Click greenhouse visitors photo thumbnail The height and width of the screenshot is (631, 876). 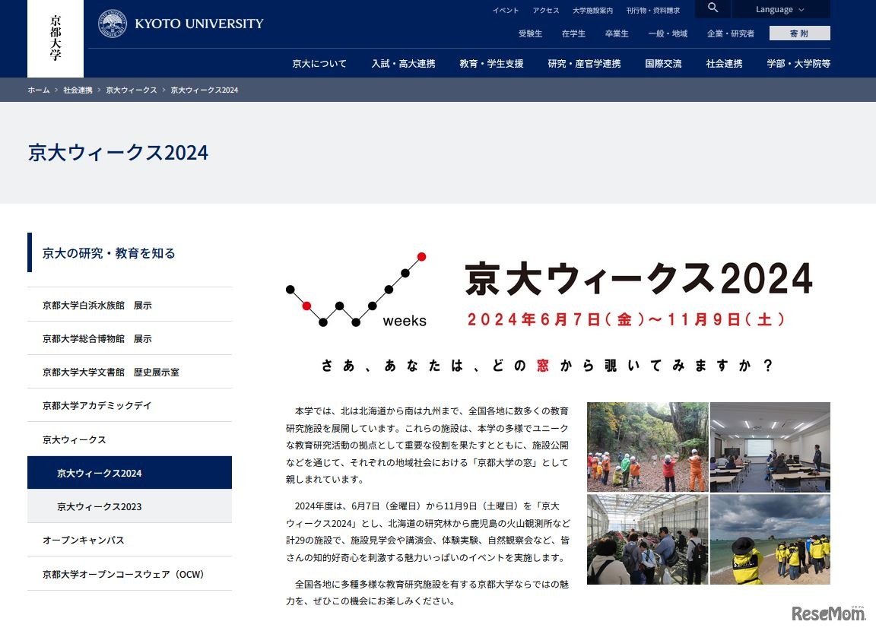point(648,540)
